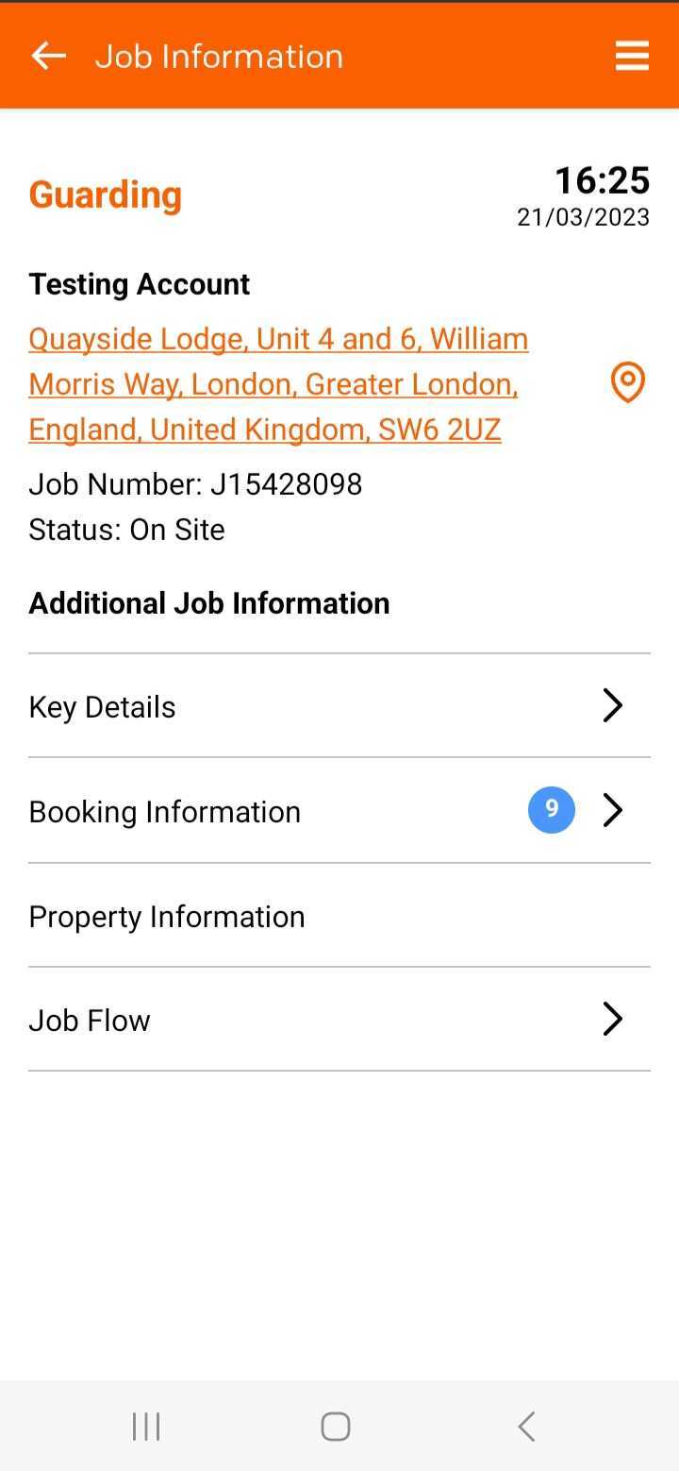Tap Android system back button
The image size is (679, 1471).
point(526,1426)
